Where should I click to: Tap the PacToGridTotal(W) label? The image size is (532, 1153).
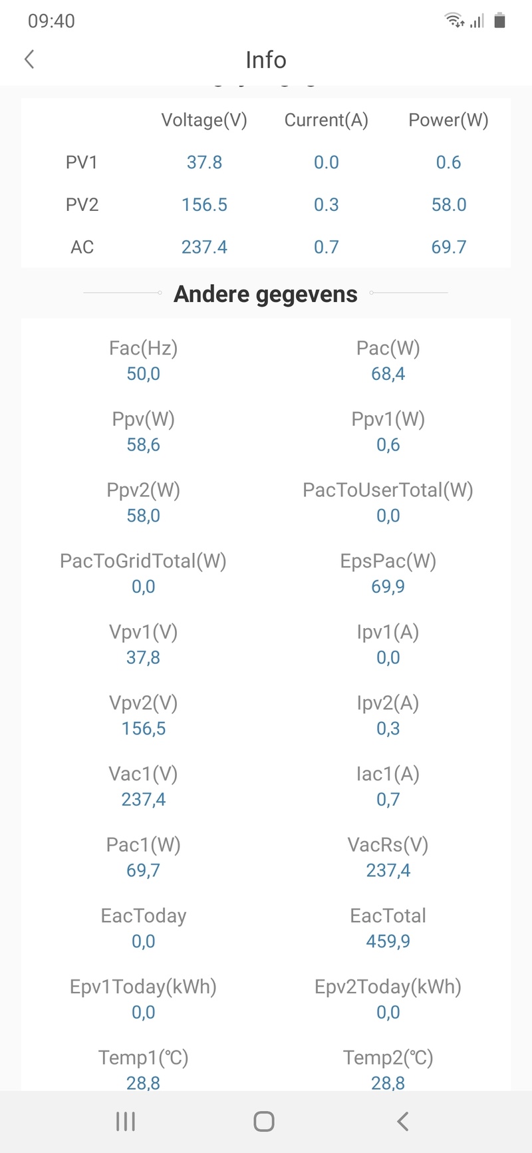[x=144, y=561]
